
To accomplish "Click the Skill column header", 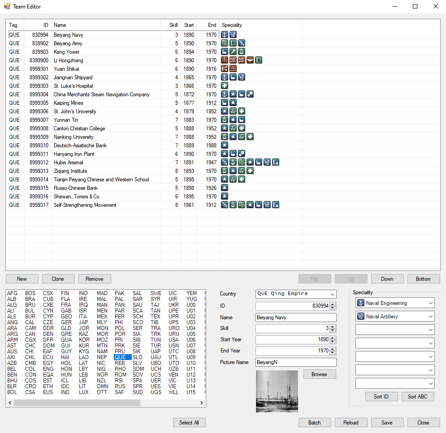I will [171, 25].
